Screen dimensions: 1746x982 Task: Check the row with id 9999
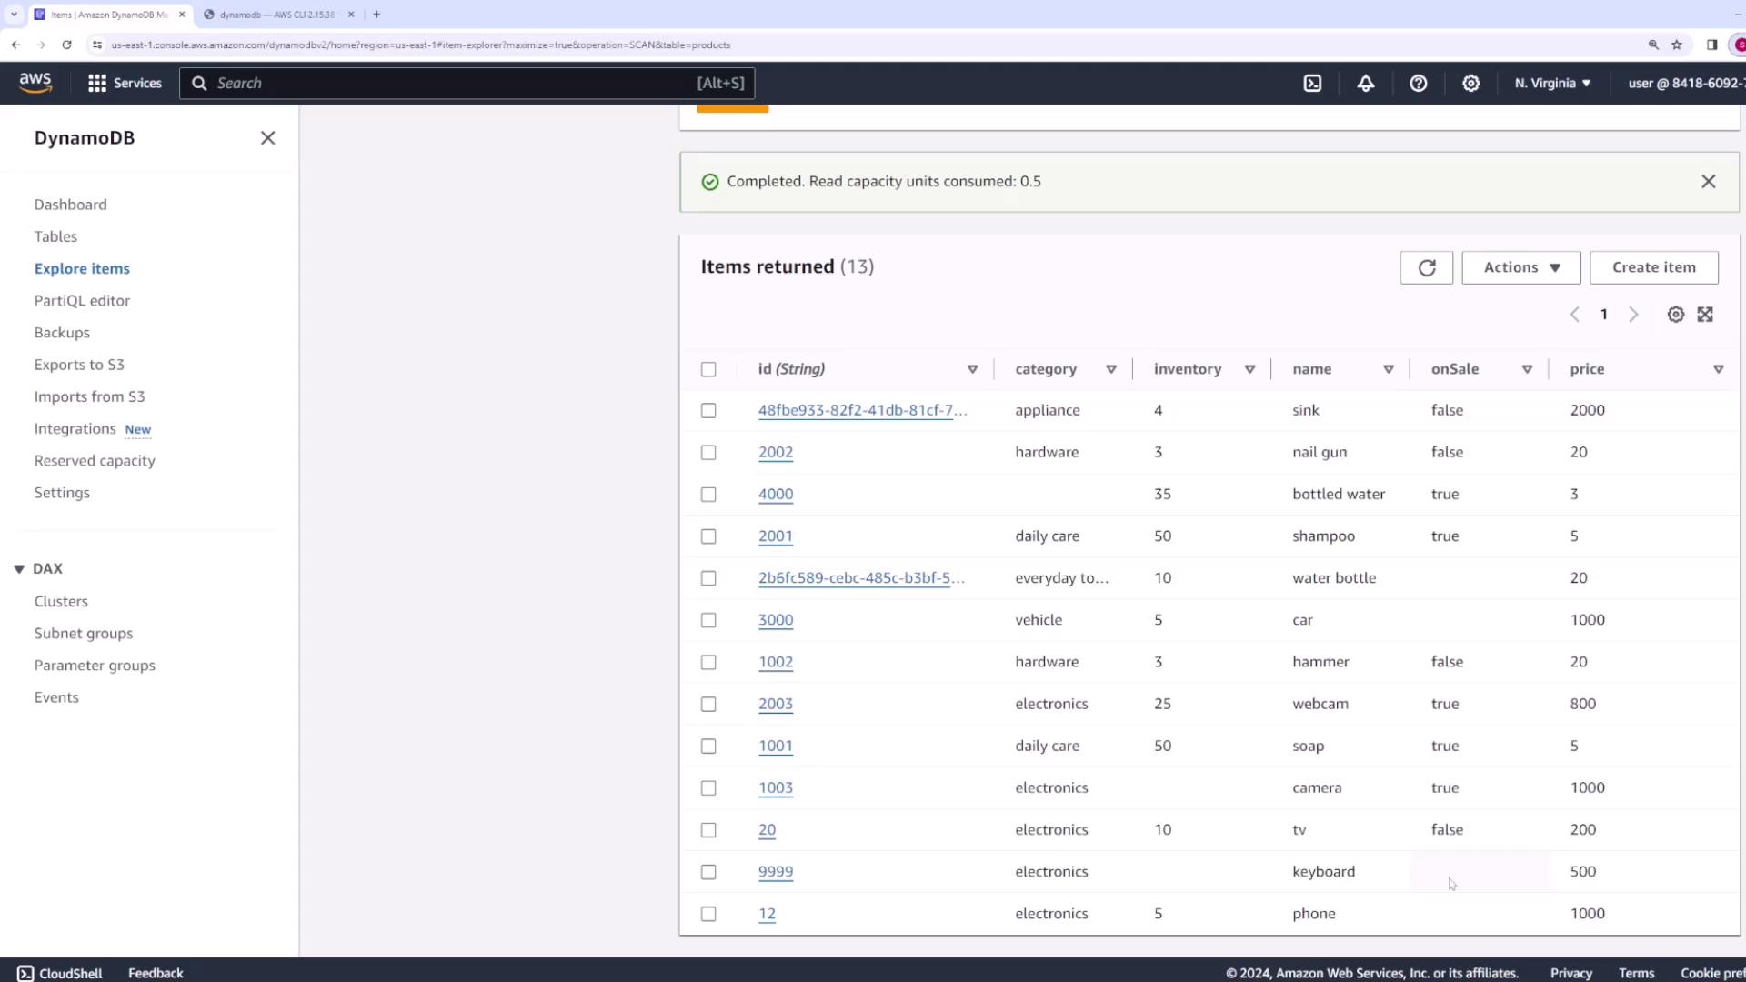pos(708,872)
